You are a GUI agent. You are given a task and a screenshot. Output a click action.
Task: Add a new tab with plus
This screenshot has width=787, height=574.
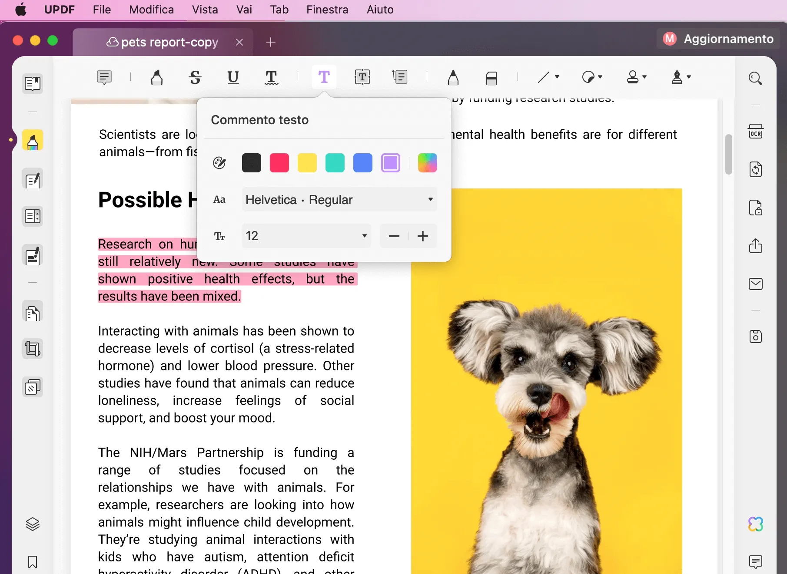tap(271, 42)
